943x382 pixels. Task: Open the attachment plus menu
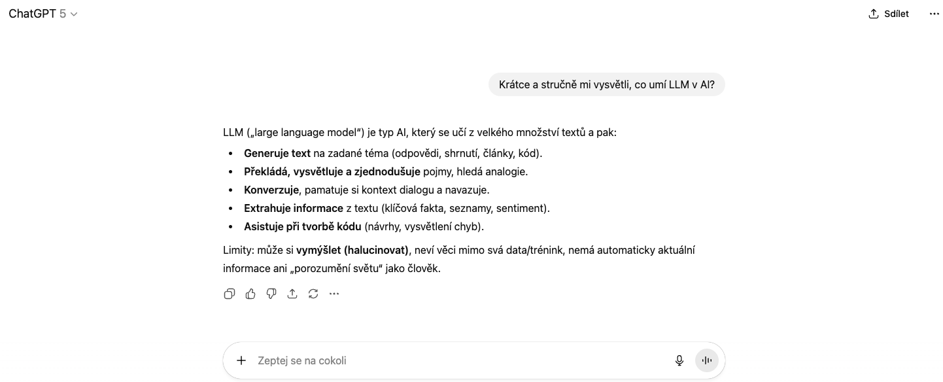coord(241,360)
